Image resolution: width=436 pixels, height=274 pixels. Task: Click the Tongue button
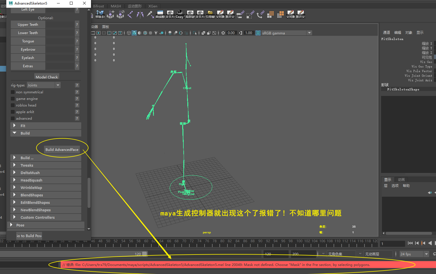(x=28, y=41)
